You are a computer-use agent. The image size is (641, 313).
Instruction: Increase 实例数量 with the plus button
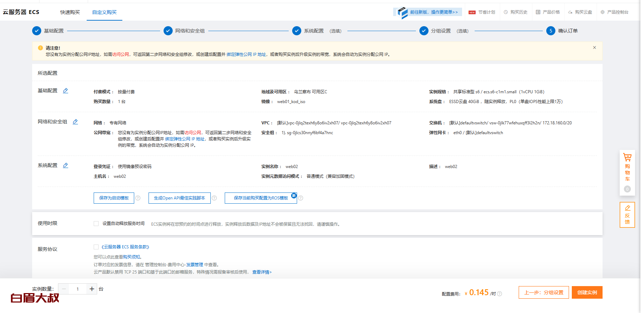pyautogui.click(x=92, y=289)
